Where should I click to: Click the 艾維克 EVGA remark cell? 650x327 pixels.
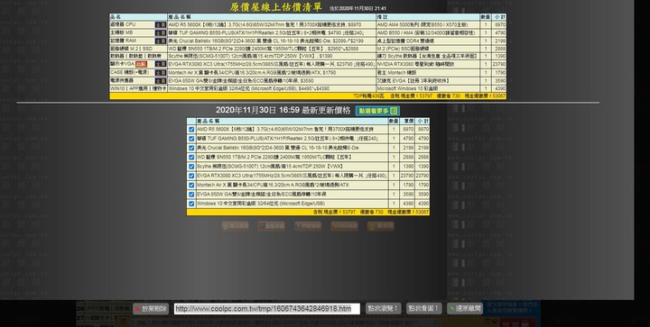tap(428, 80)
